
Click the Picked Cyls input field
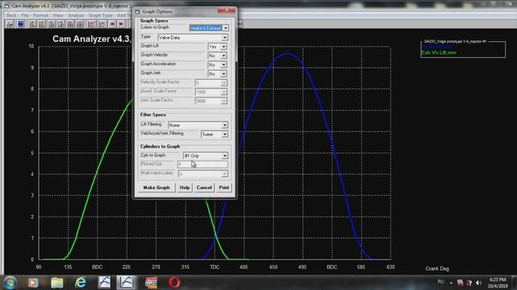pyautogui.click(x=203, y=164)
